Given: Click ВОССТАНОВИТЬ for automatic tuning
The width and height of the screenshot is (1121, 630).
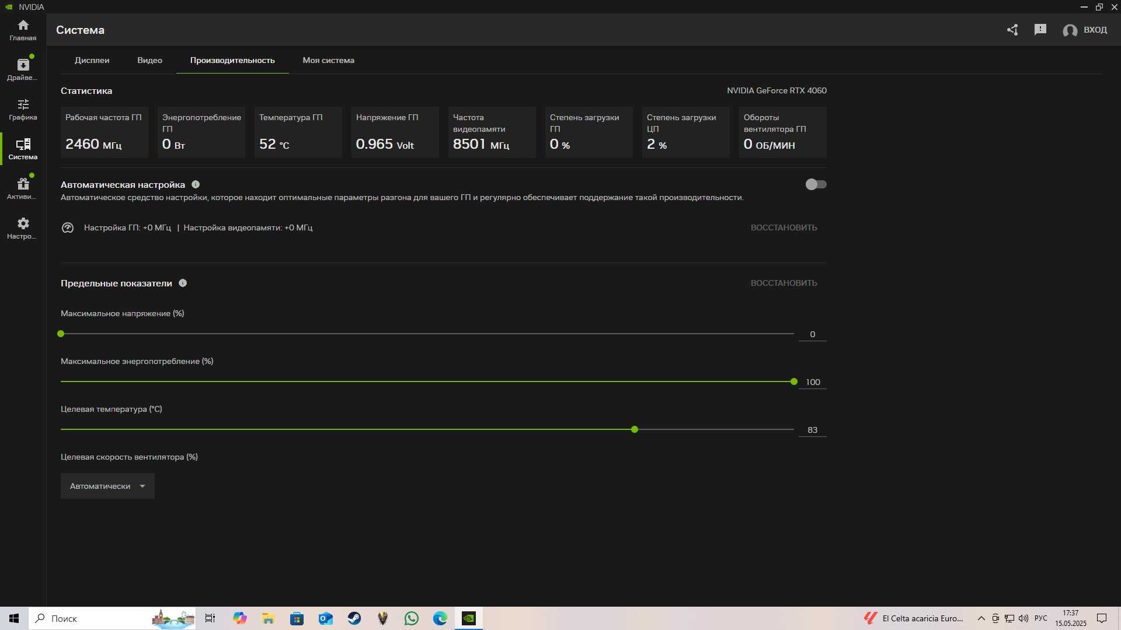Looking at the screenshot, I should 784,228.
